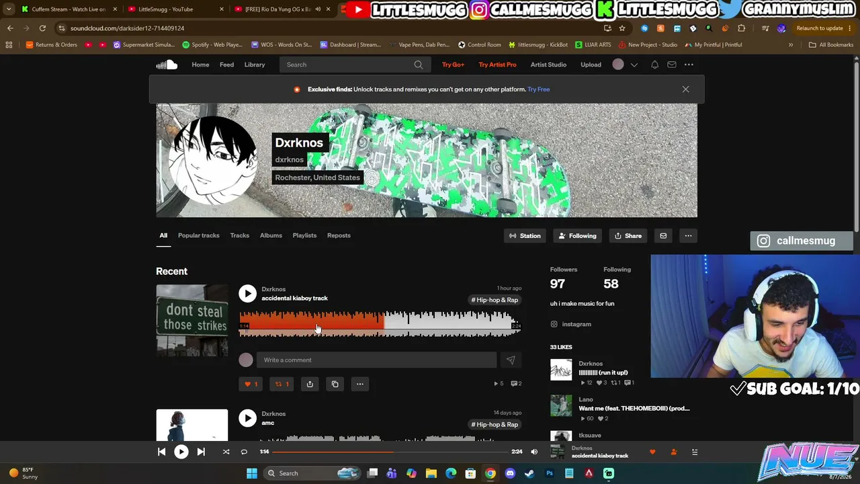Viewport: 860px width, 484px height.
Task: Repost the accidental kiaboy track
Action: 282,384
